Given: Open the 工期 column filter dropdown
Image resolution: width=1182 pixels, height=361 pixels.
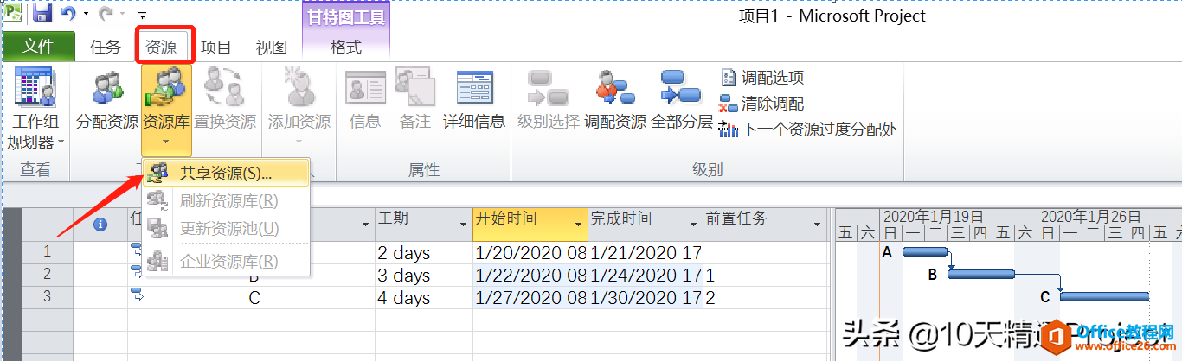Looking at the screenshot, I should point(462,224).
